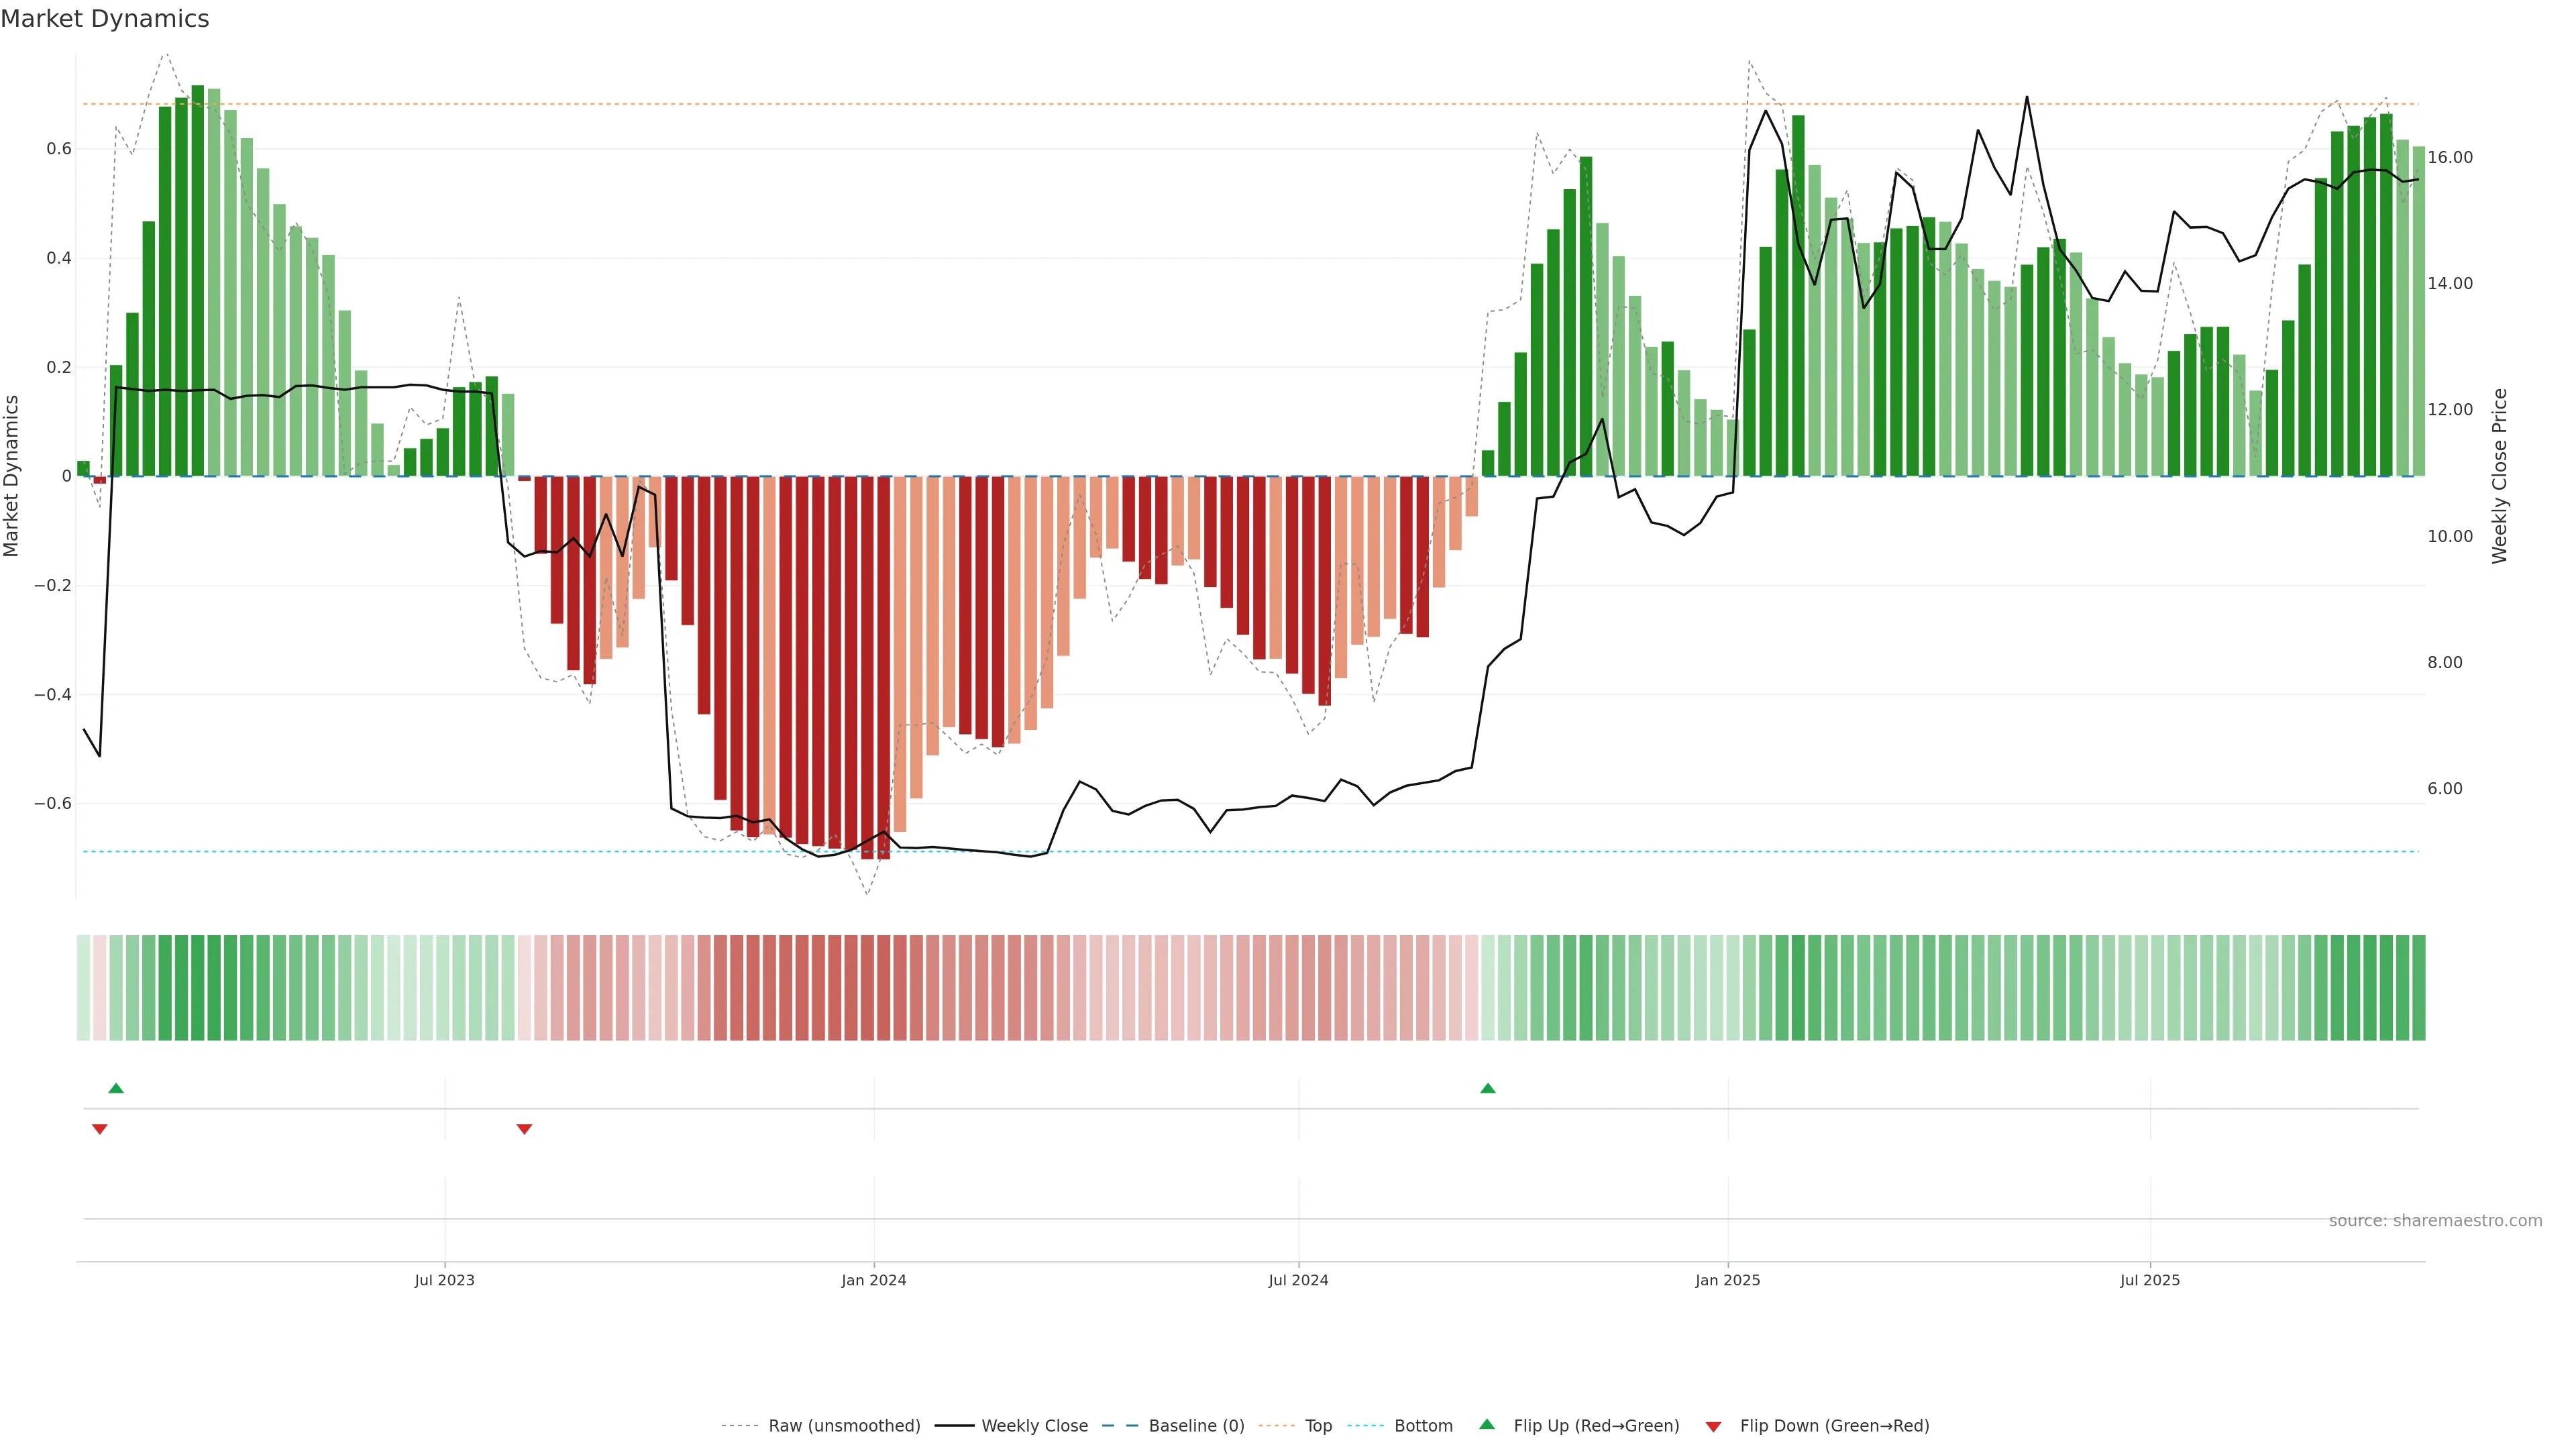Click the green flip-up marker near October 2024

tap(1488, 1088)
